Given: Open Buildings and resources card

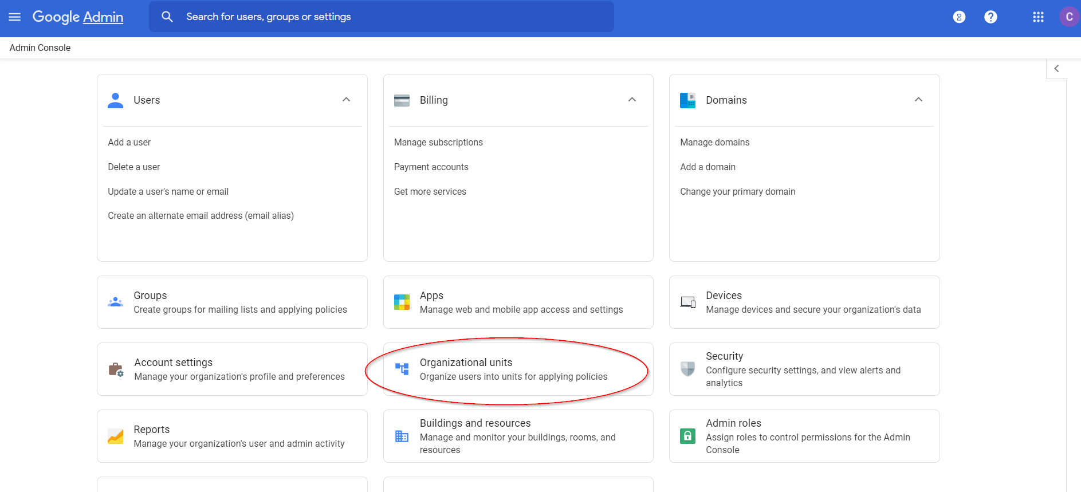Looking at the screenshot, I should [x=518, y=436].
